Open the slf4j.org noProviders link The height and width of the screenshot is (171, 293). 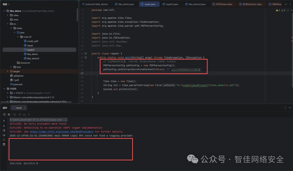[x=61, y=132]
